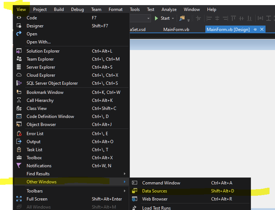Click the SQL Server Object Explorer icon
This screenshot has height=210, width=275.
tap(19, 83)
